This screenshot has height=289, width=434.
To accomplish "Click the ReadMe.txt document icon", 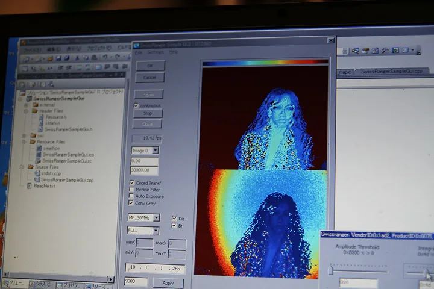I will pos(28,186).
